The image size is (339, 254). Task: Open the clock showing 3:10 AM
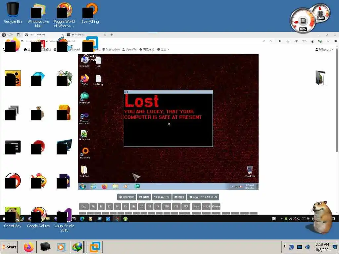tap(322, 247)
